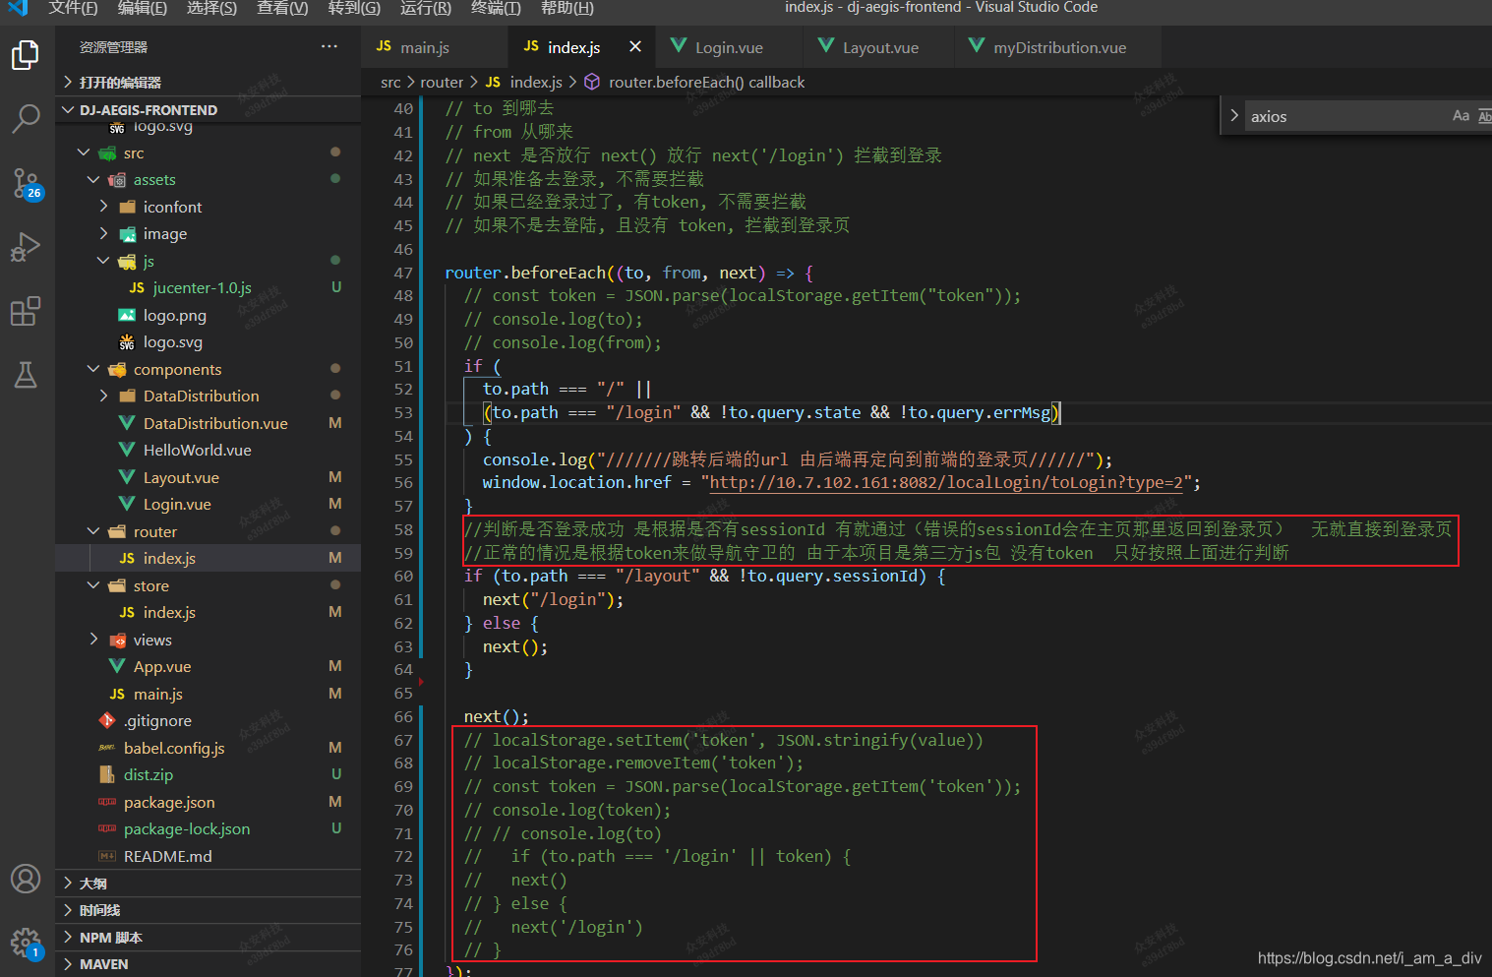Open the Explorer view in activity bar
Viewport: 1492px width, 977px height.
26,55
